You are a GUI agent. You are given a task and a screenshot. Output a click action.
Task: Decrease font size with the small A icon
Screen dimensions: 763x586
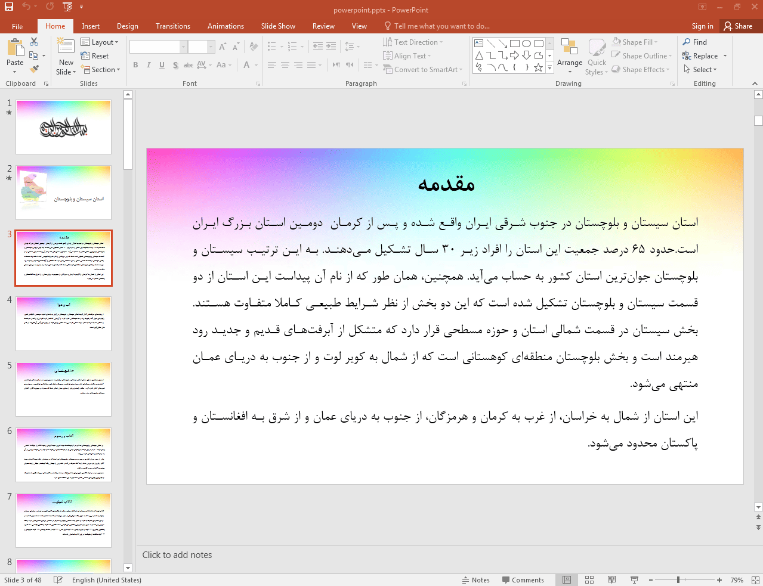pyautogui.click(x=236, y=46)
